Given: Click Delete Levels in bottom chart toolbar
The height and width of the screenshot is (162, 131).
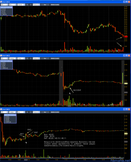Looking at the screenshot, I should pyautogui.click(x=55, y=112).
